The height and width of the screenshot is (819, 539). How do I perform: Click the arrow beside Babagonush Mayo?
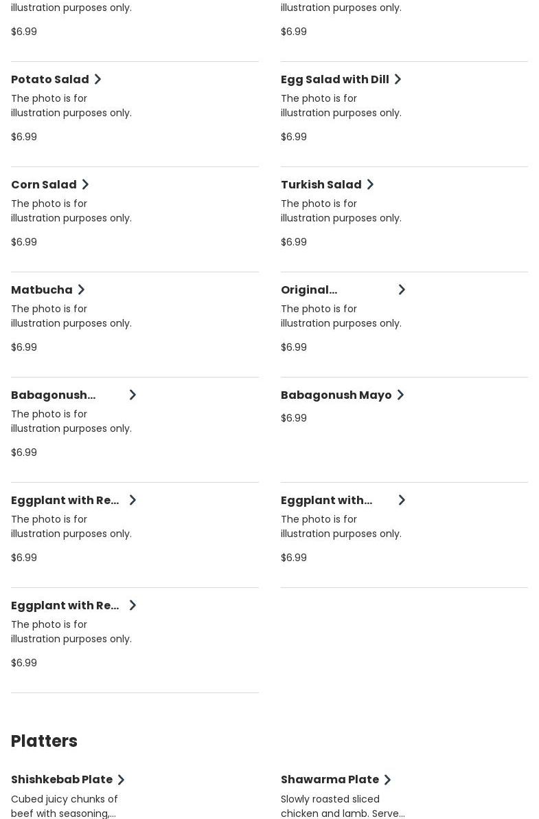(x=400, y=395)
